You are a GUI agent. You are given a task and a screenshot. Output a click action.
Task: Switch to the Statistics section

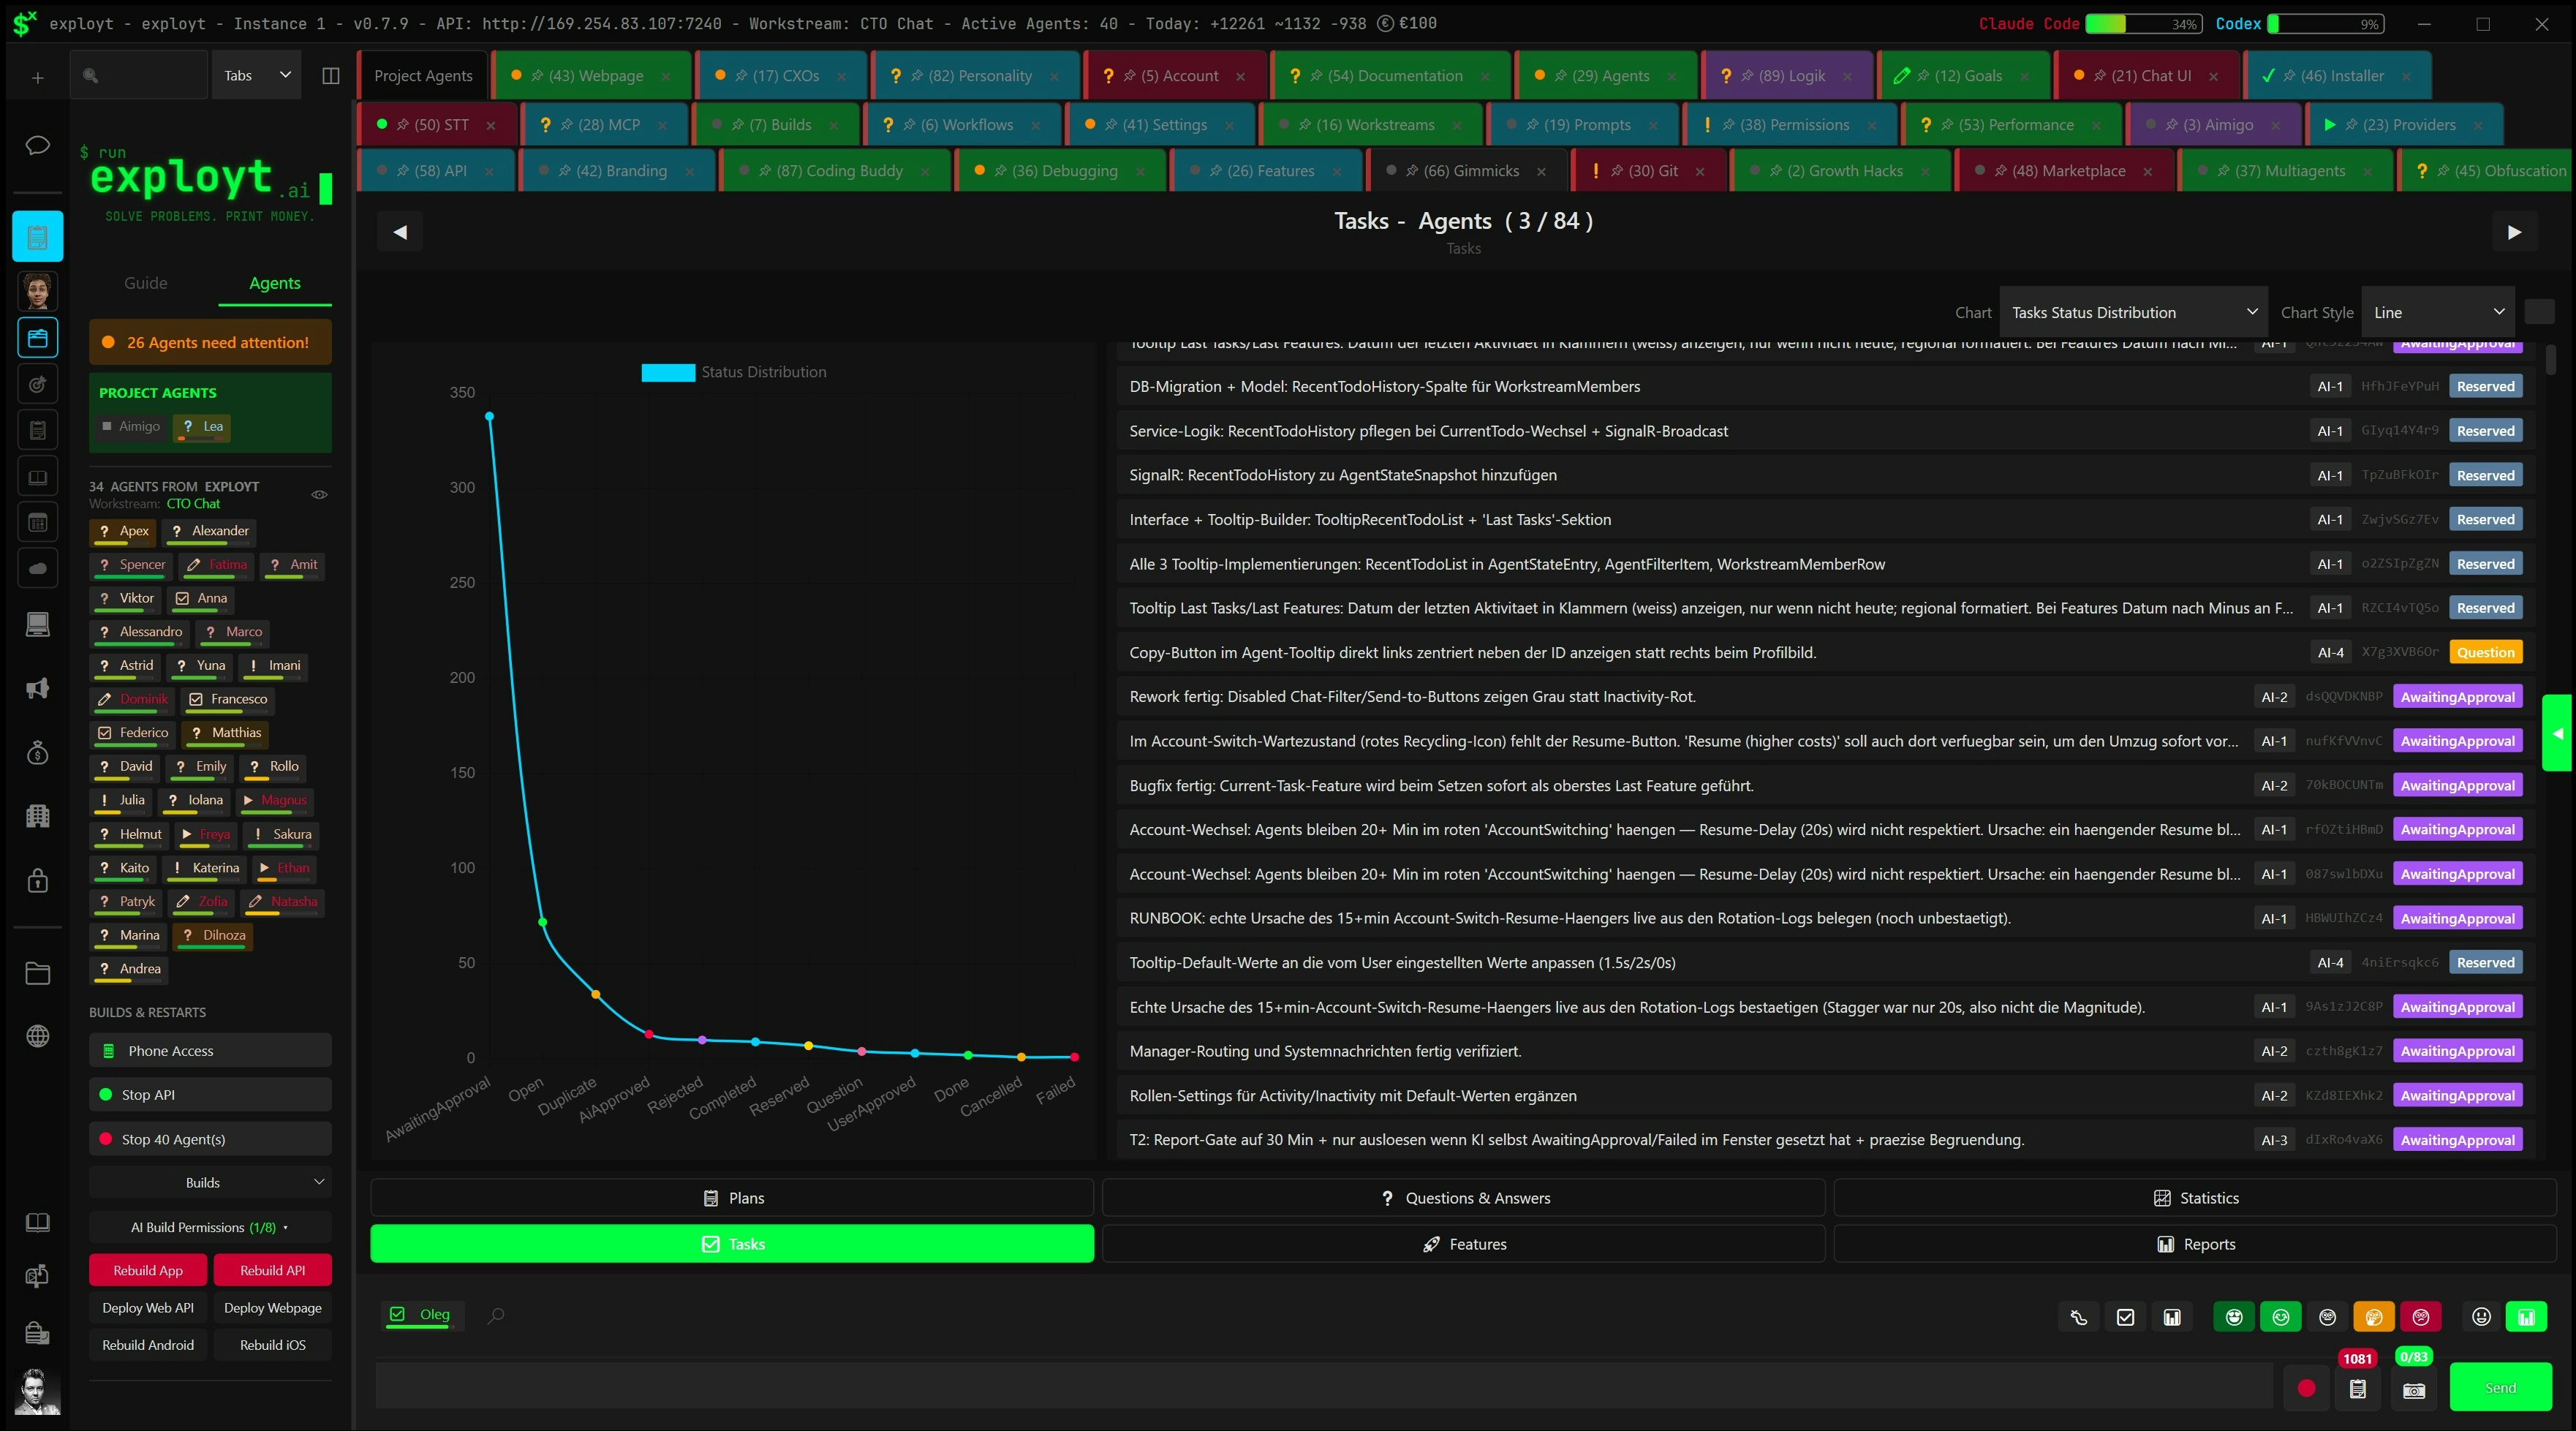tap(2195, 1198)
